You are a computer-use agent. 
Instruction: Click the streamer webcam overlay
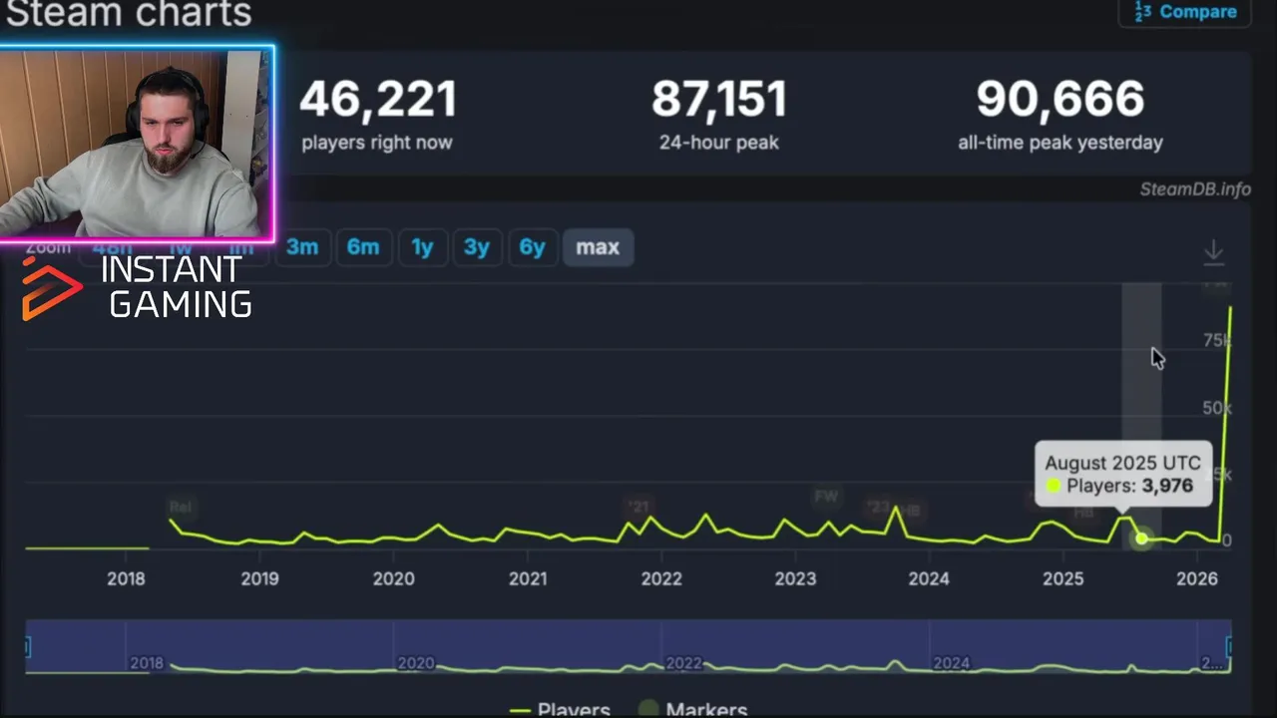coord(137,144)
